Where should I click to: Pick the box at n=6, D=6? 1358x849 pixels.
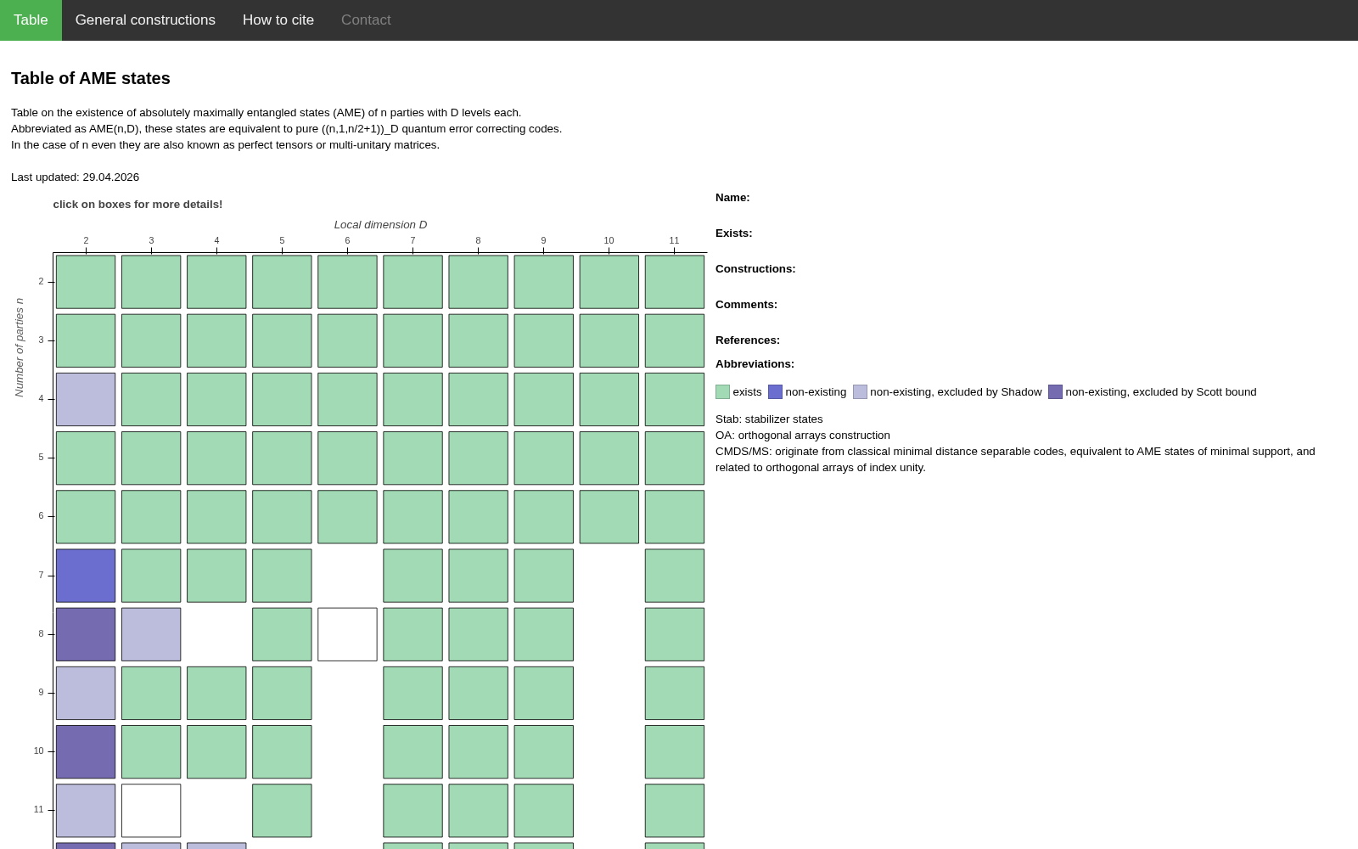pyautogui.click(x=347, y=517)
